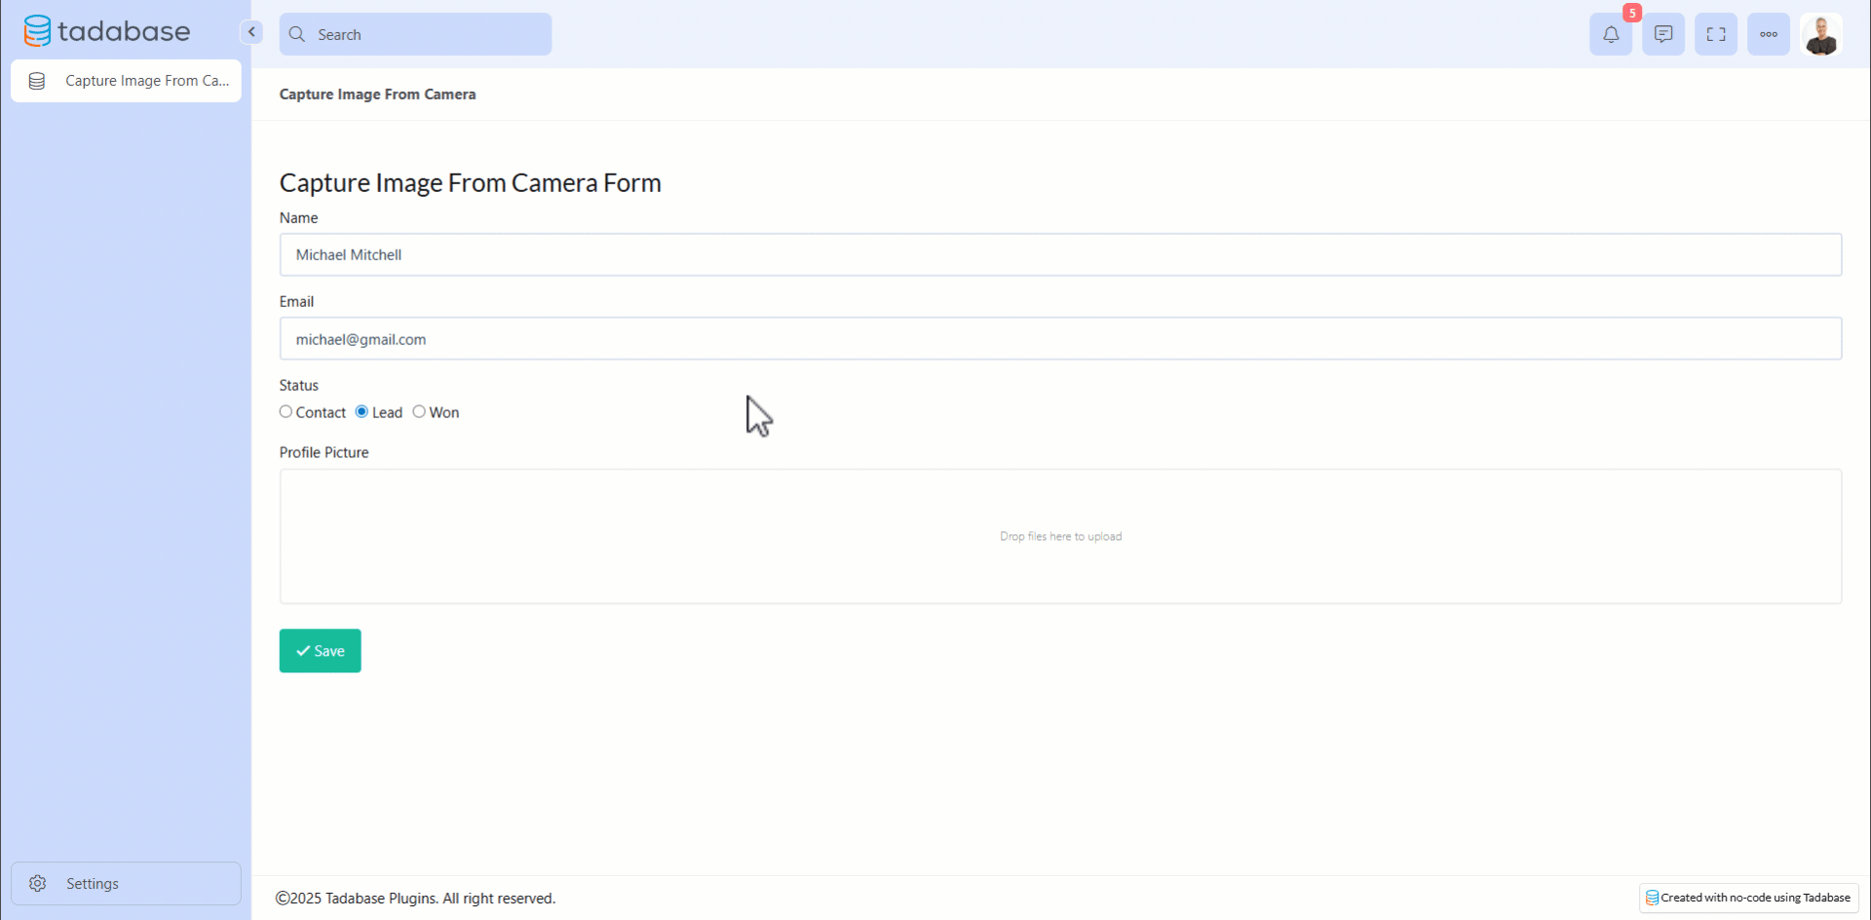
Task: Open Settings in the sidebar
Action: (x=93, y=883)
